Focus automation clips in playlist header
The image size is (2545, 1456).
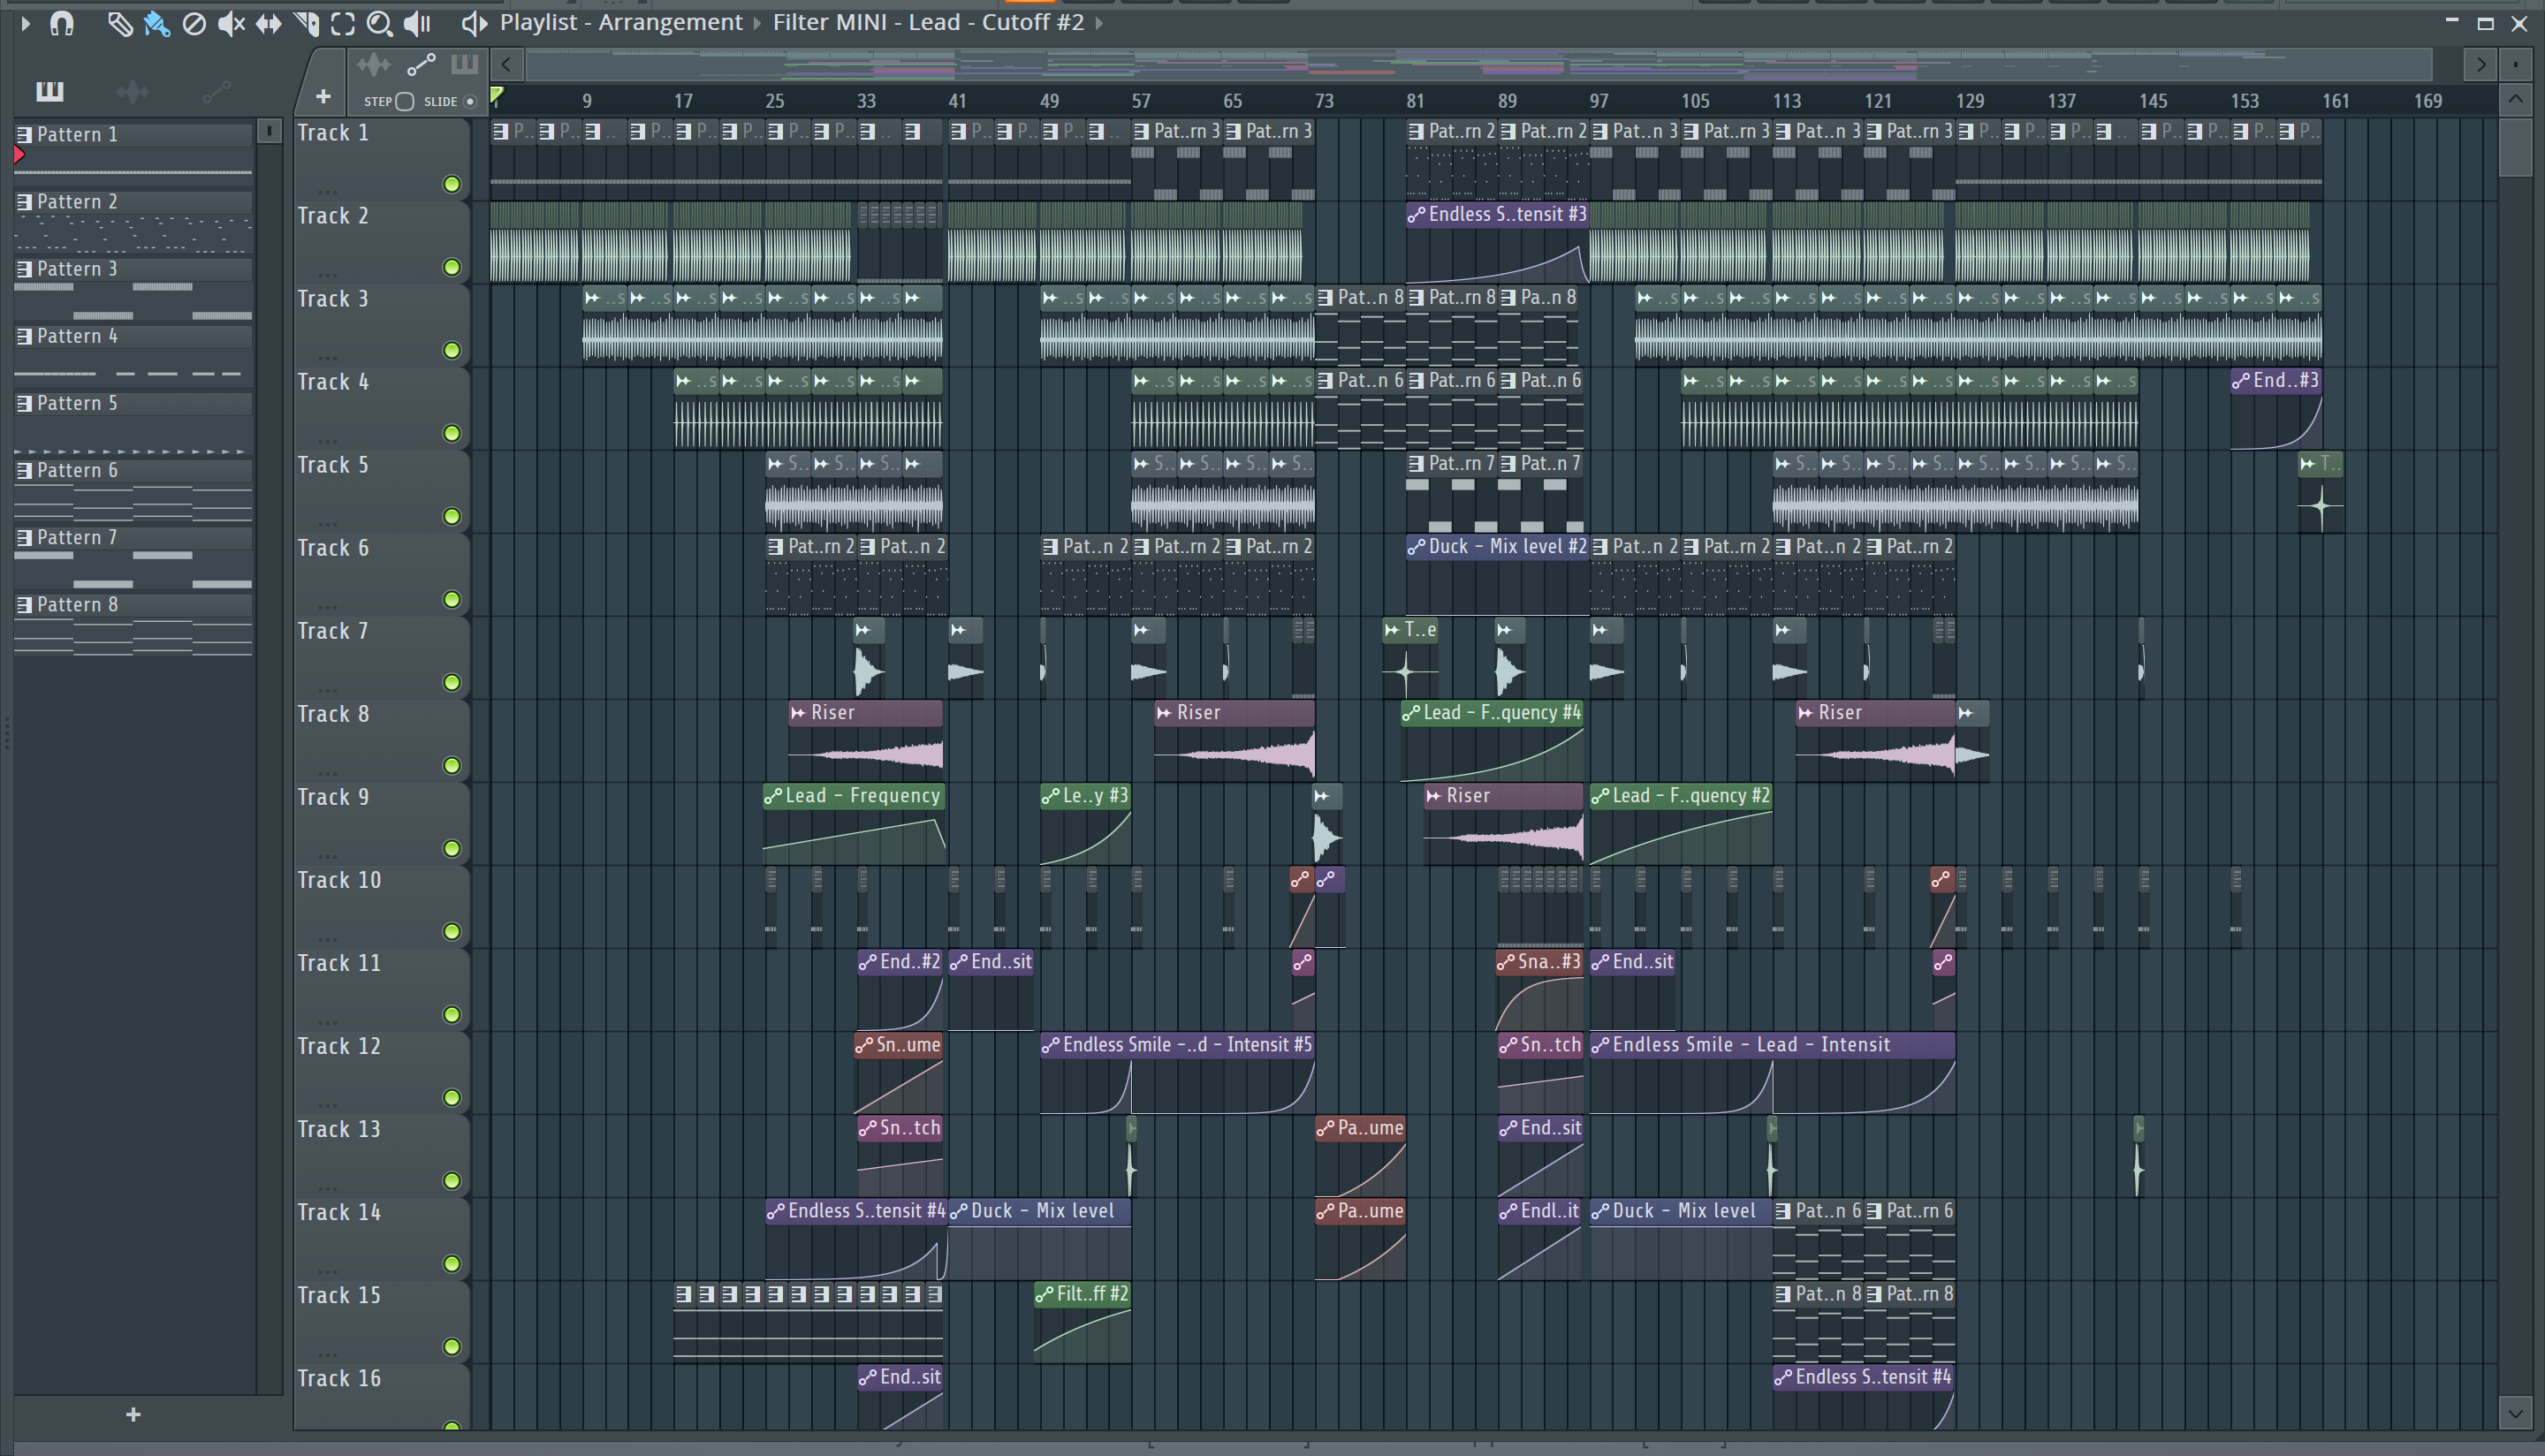tap(421, 65)
